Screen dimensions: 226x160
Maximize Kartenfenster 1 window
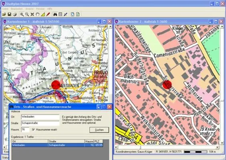pos(104,22)
